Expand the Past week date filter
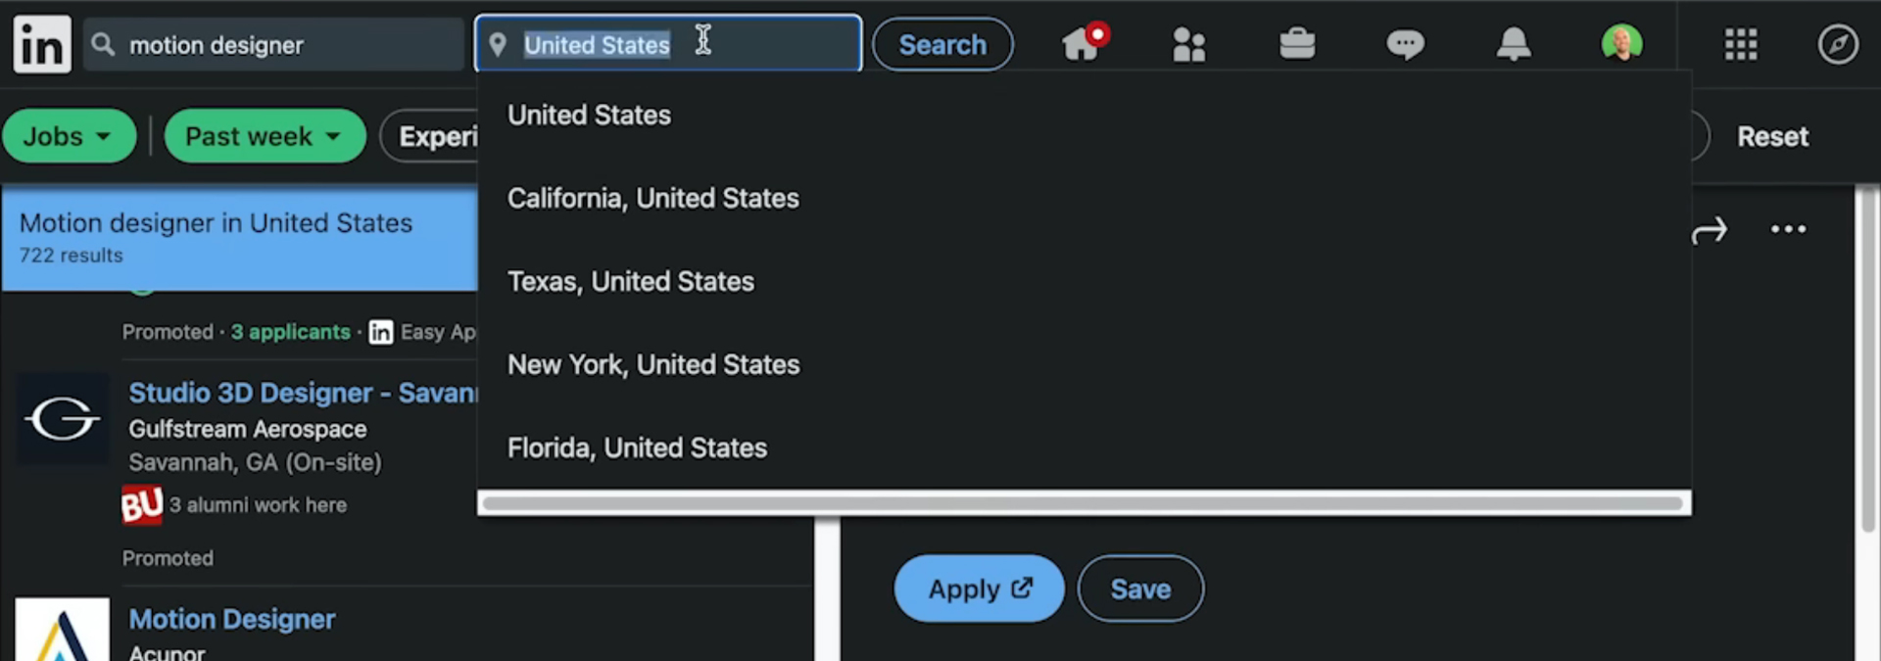The image size is (1881, 661). pyautogui.click(x=265, y=136)
